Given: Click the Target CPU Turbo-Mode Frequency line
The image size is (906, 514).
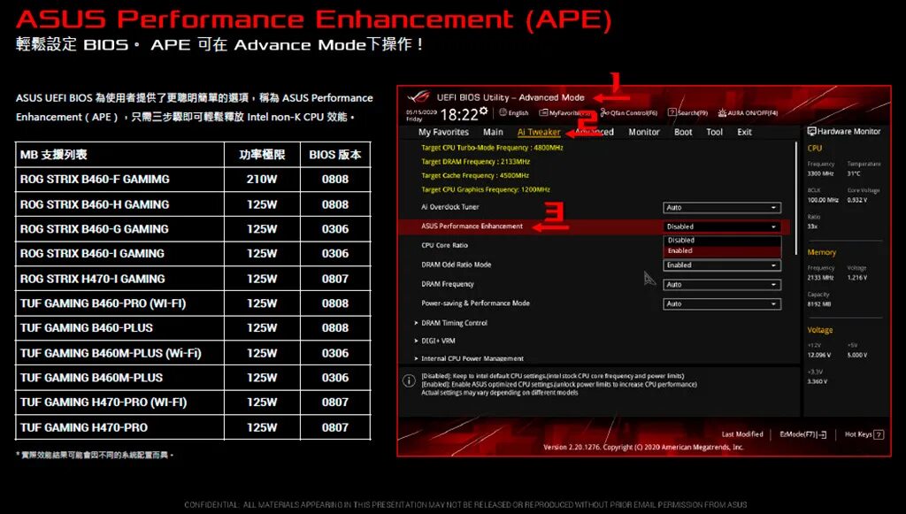Looking at the screenshot, I should (x=492, y=148).
